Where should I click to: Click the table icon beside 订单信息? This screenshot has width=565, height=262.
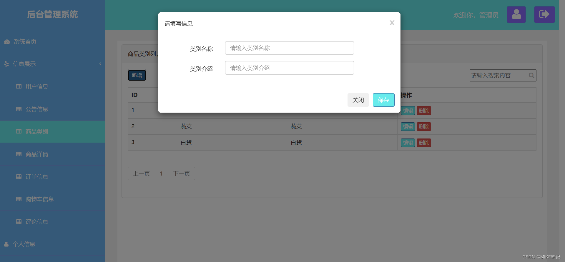coord(19,177)
